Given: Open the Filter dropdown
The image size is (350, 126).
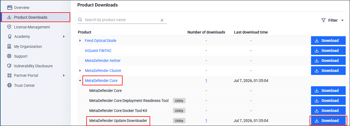Looking at the screenshot, I should (x=332, y=20).
